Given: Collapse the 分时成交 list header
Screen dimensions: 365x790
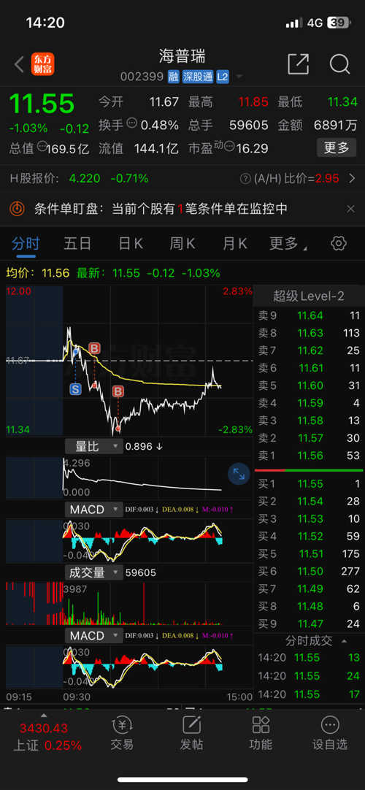Looking at the screenshot, I should click(x=309, y=641).
